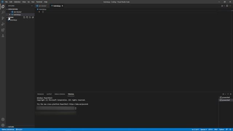Open dropdown beside the Run button

tap(224, 6)
